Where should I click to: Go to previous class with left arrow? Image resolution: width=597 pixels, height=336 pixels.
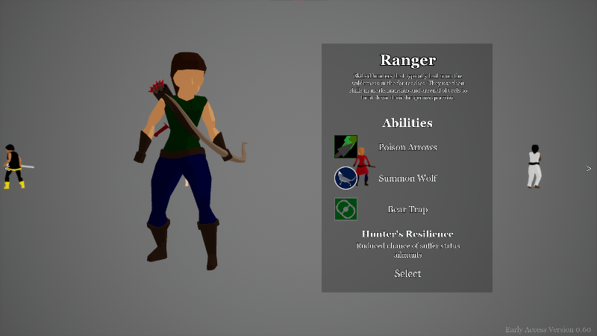pyautogui.click(x=7, y=169)
